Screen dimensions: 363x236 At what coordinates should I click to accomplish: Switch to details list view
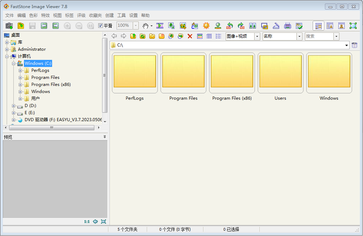click(x=209, y=36)
